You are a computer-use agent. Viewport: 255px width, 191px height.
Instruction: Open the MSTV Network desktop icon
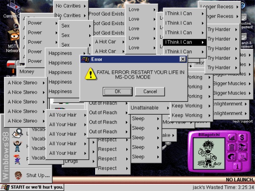(14, 35)
